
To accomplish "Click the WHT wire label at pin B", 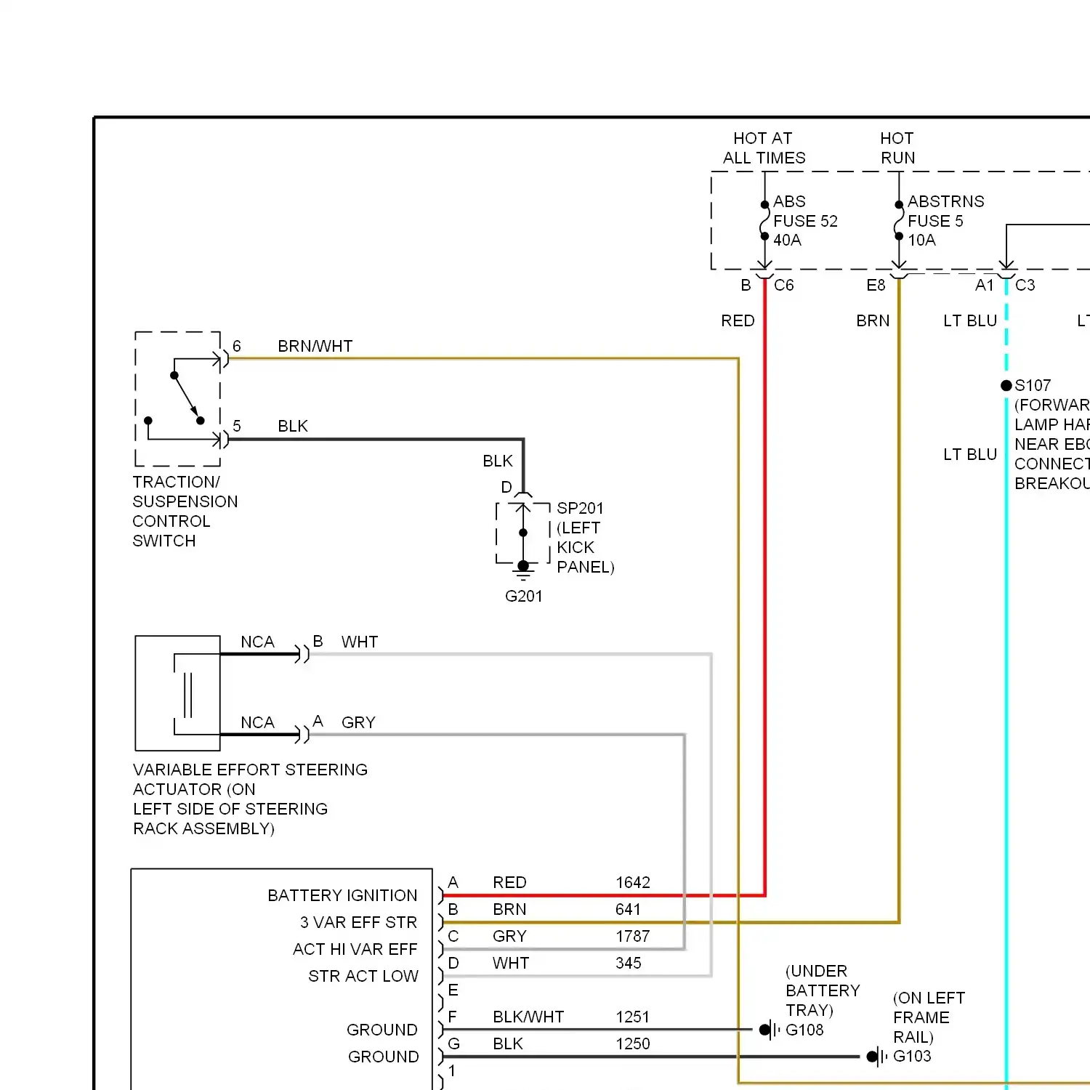I will pos(360,642).
